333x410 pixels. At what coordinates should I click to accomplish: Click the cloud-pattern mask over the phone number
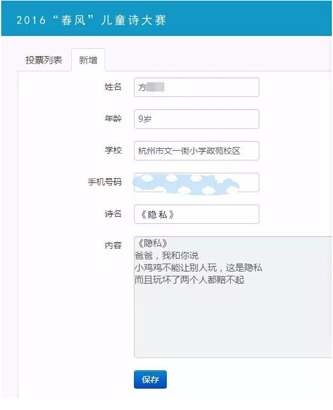tap(186, 185)
